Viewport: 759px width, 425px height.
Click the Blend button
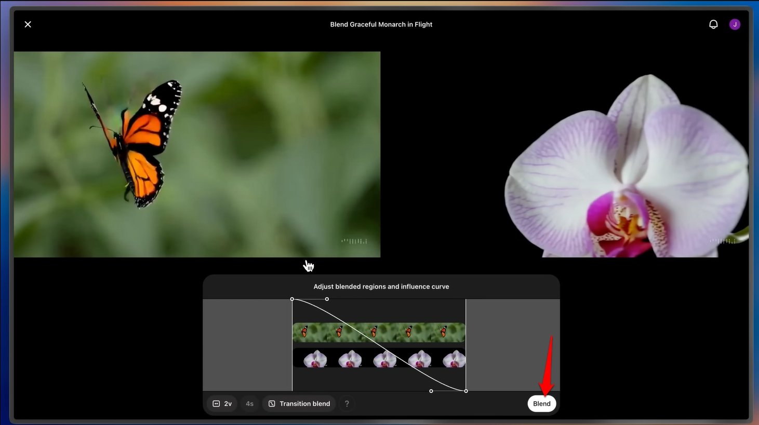[x=542, y=404]
